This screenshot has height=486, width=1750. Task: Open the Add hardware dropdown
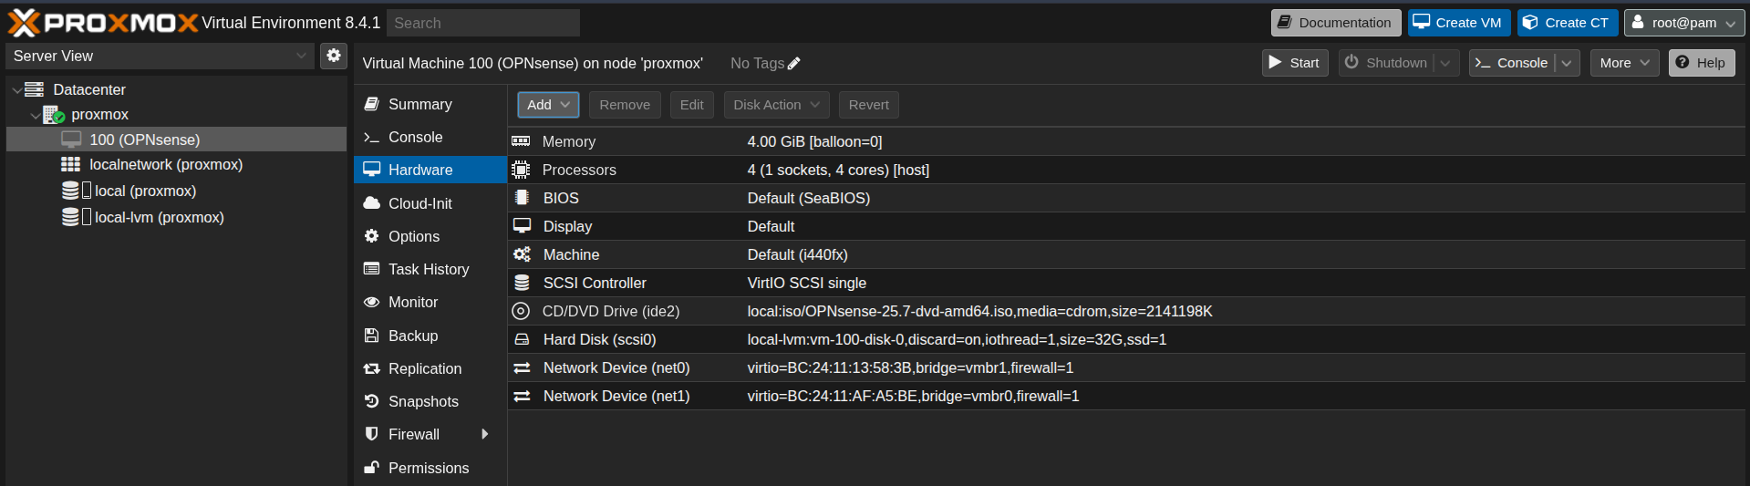548,105
